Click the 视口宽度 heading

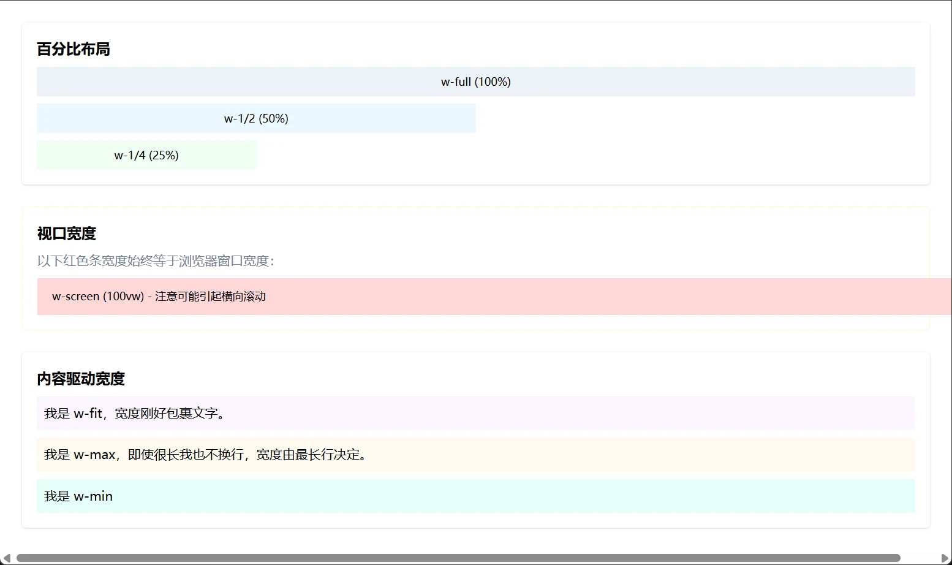[67, 233]
